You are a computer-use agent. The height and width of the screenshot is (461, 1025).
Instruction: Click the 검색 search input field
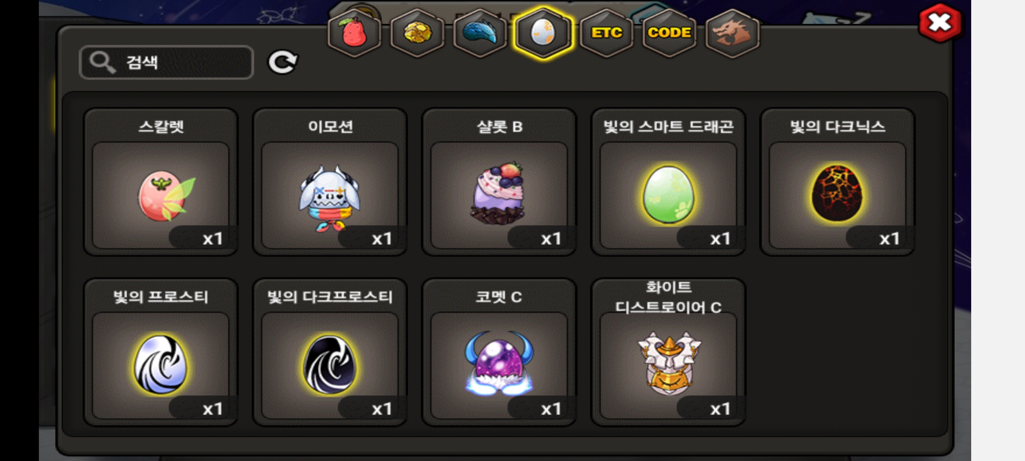[167, 62]
